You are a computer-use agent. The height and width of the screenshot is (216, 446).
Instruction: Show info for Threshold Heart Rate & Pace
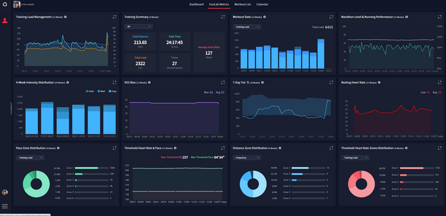point(175,148)
